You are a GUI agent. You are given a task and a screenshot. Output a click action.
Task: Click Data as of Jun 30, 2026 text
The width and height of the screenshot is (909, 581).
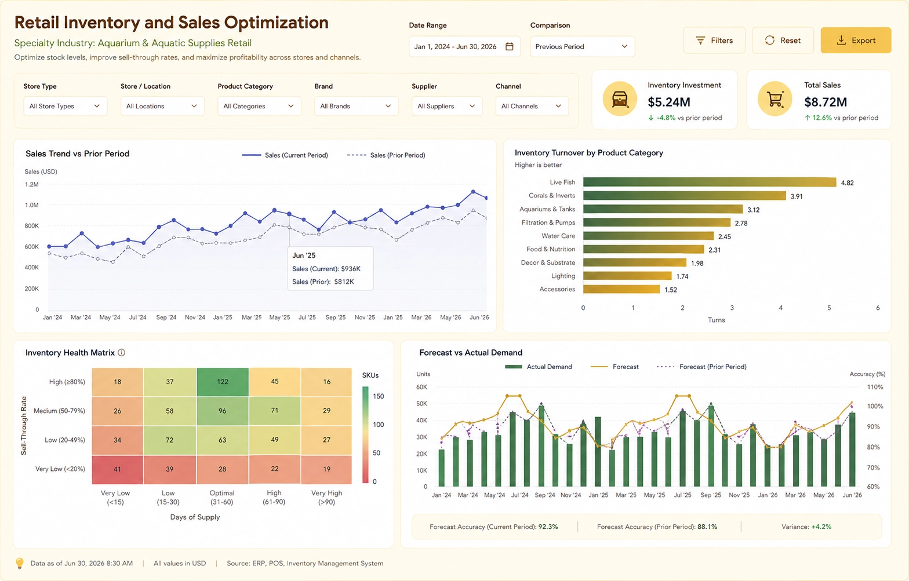82,563
